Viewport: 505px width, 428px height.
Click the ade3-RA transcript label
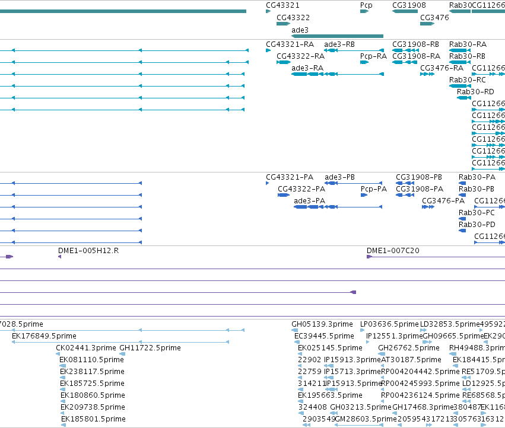(x=307, y=68)
